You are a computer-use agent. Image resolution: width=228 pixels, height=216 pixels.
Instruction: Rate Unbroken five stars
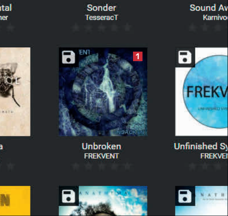pos(127,166)
